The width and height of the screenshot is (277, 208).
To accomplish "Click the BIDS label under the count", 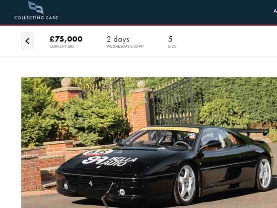I will point(172,46).
